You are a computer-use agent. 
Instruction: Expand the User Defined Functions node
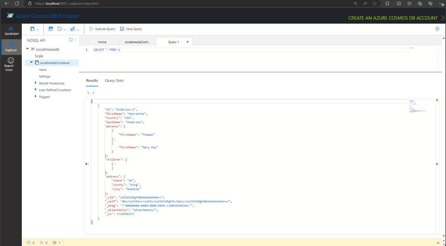point(36,90)
